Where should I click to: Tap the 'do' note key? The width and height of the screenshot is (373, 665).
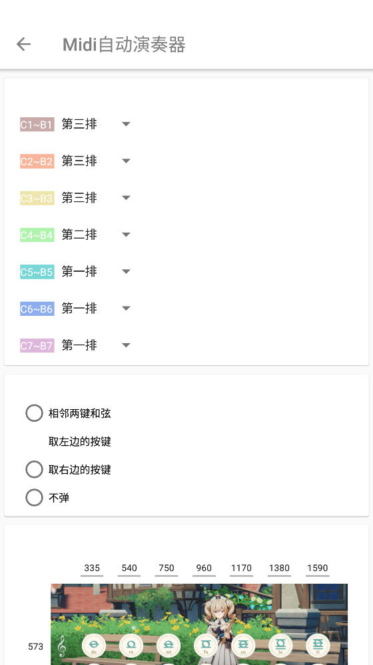(x=94, y=646)
